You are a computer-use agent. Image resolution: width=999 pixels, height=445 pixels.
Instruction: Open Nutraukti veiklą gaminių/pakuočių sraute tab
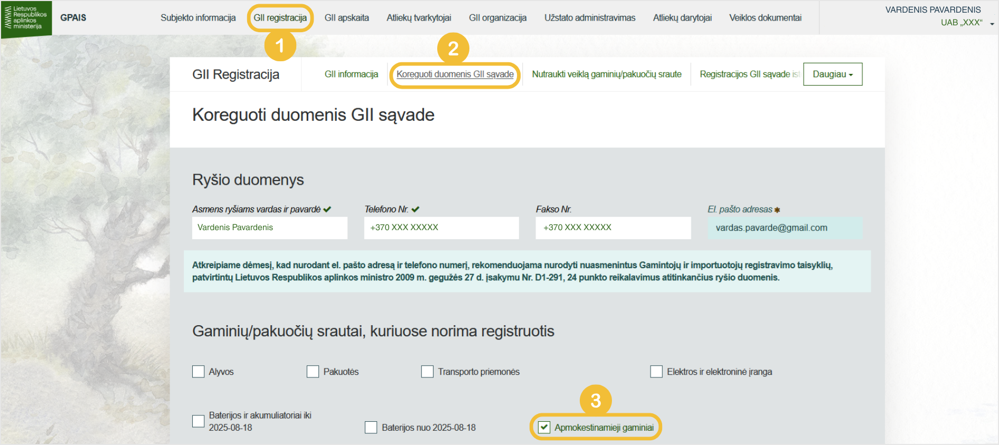607,74
